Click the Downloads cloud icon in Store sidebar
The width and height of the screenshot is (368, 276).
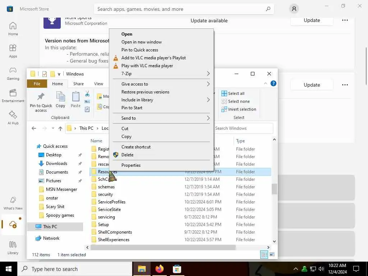13,225
